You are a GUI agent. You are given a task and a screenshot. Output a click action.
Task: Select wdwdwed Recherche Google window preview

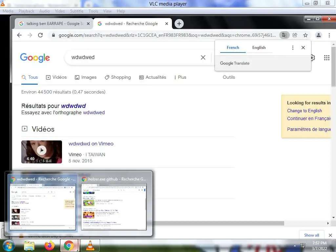point(43,203)
